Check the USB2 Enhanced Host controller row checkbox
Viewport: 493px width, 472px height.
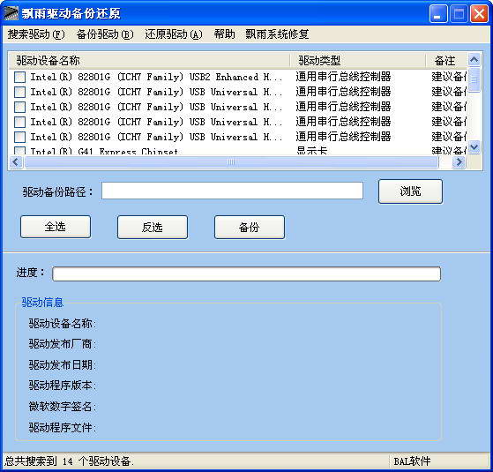[19, 77]
